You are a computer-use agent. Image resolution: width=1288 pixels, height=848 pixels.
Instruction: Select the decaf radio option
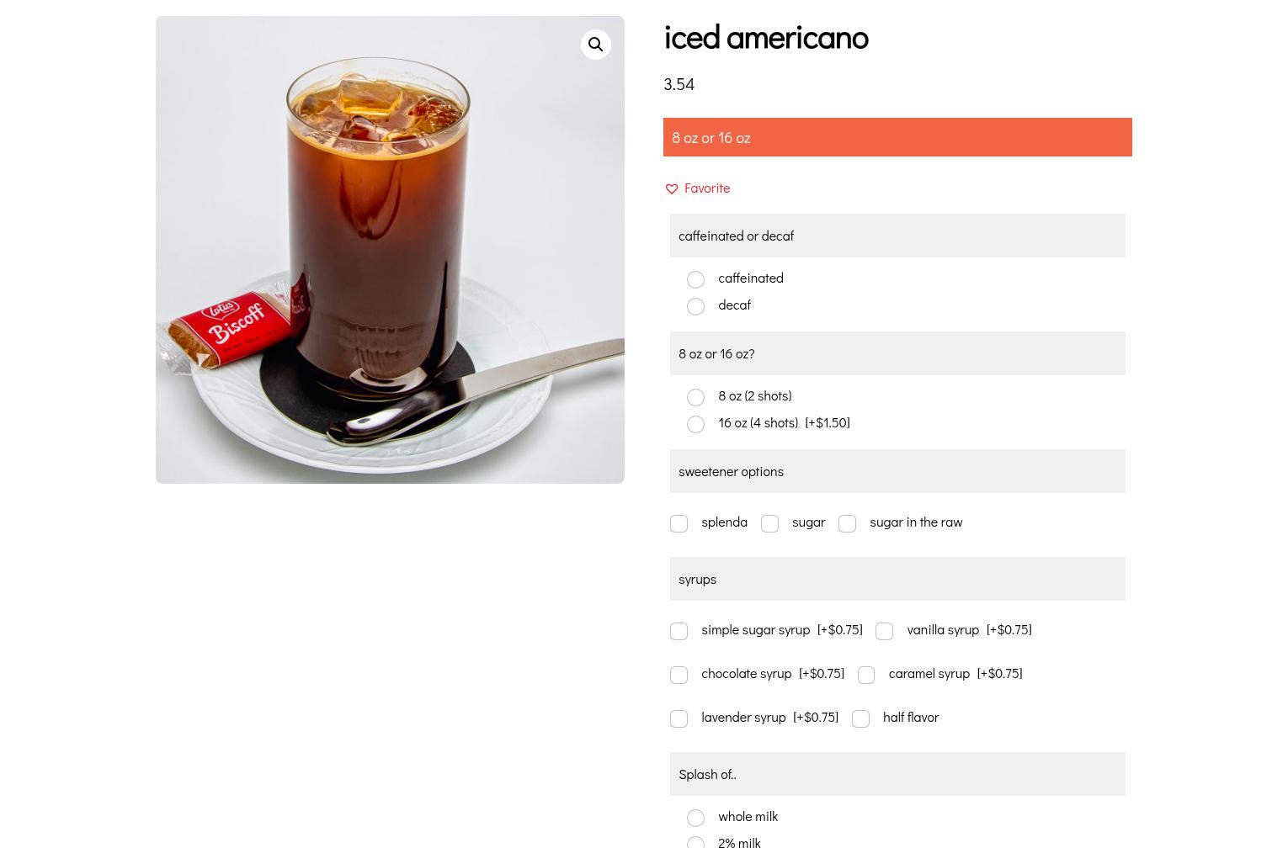(x=695, y=306)
